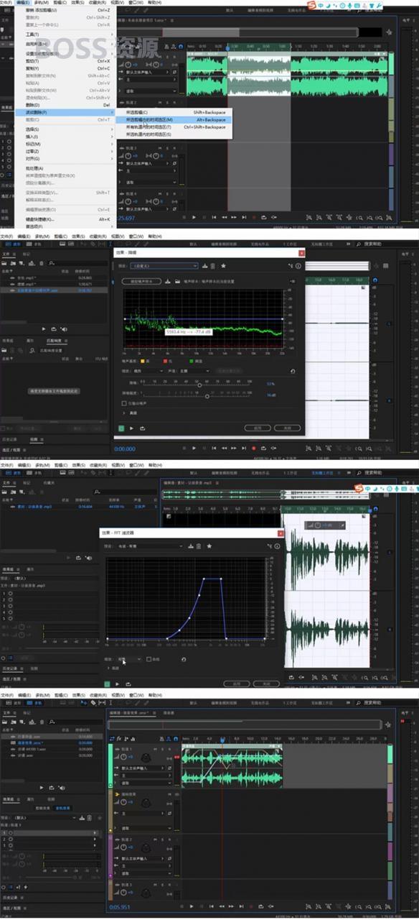Toggle the green power button in the 降噪 dialog
The image size is (419, 920).
pos(121,428)
